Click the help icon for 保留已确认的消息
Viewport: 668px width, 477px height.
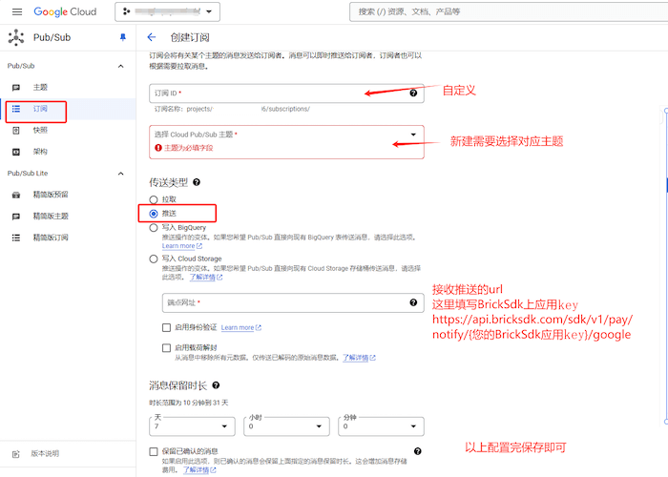click(x=417, y=451)
